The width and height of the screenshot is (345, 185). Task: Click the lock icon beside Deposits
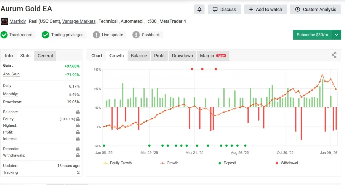pos(78,149)
